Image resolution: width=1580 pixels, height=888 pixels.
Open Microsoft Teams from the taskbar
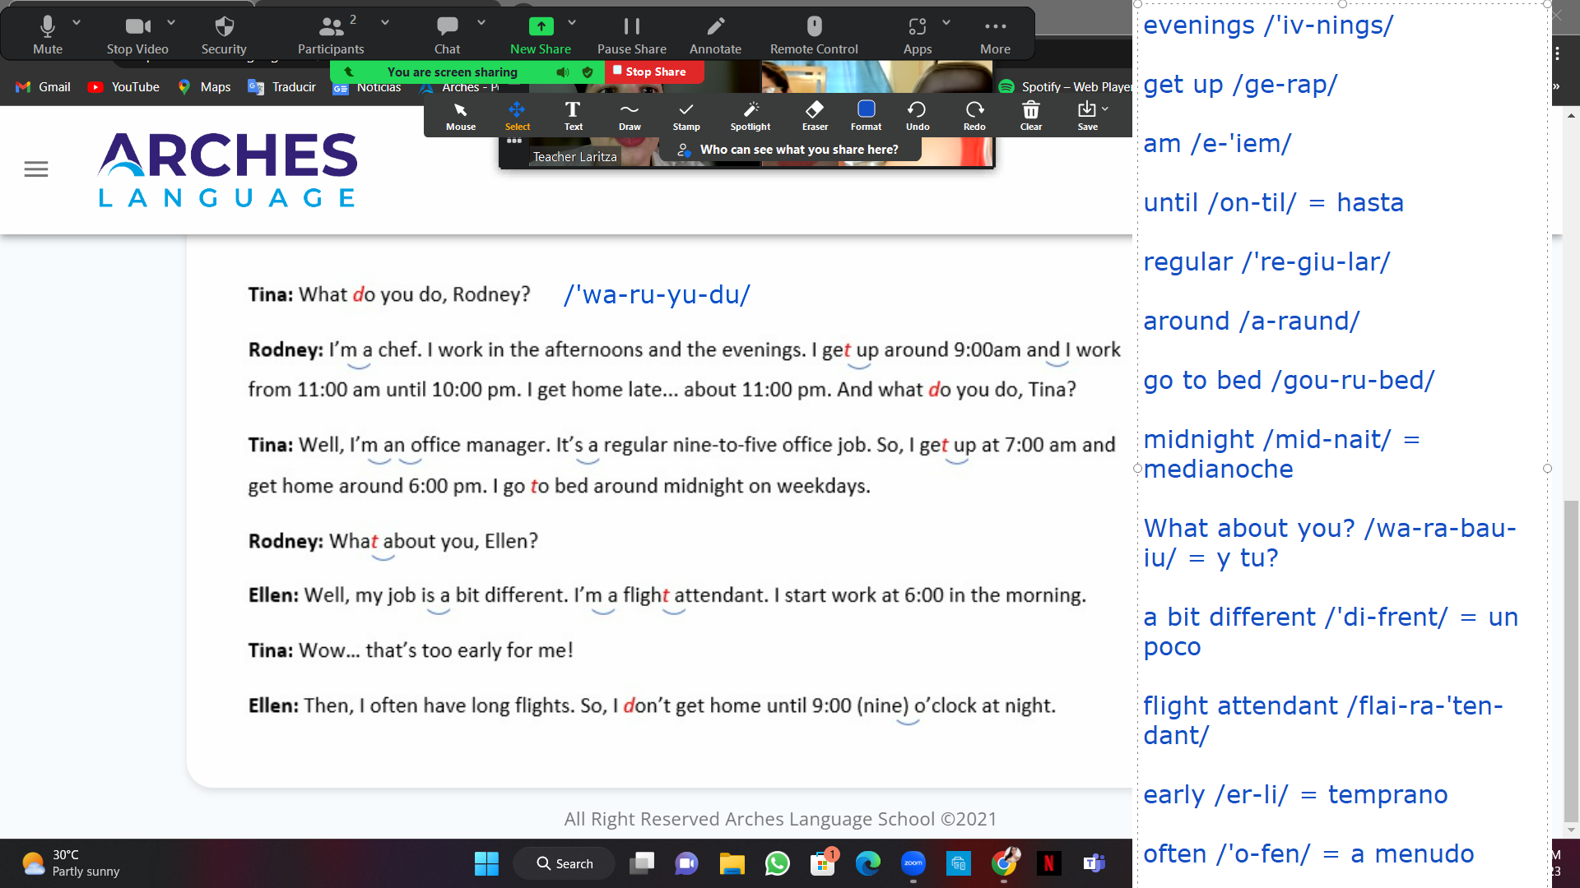1094,863
